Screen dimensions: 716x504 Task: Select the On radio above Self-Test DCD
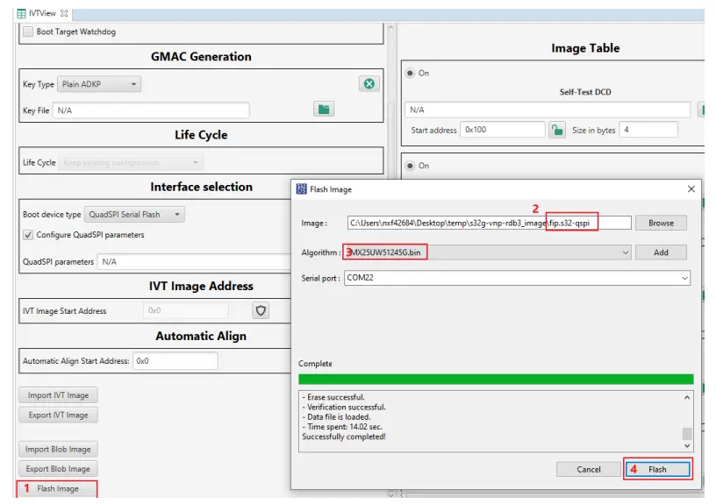[x=410, y=73]
